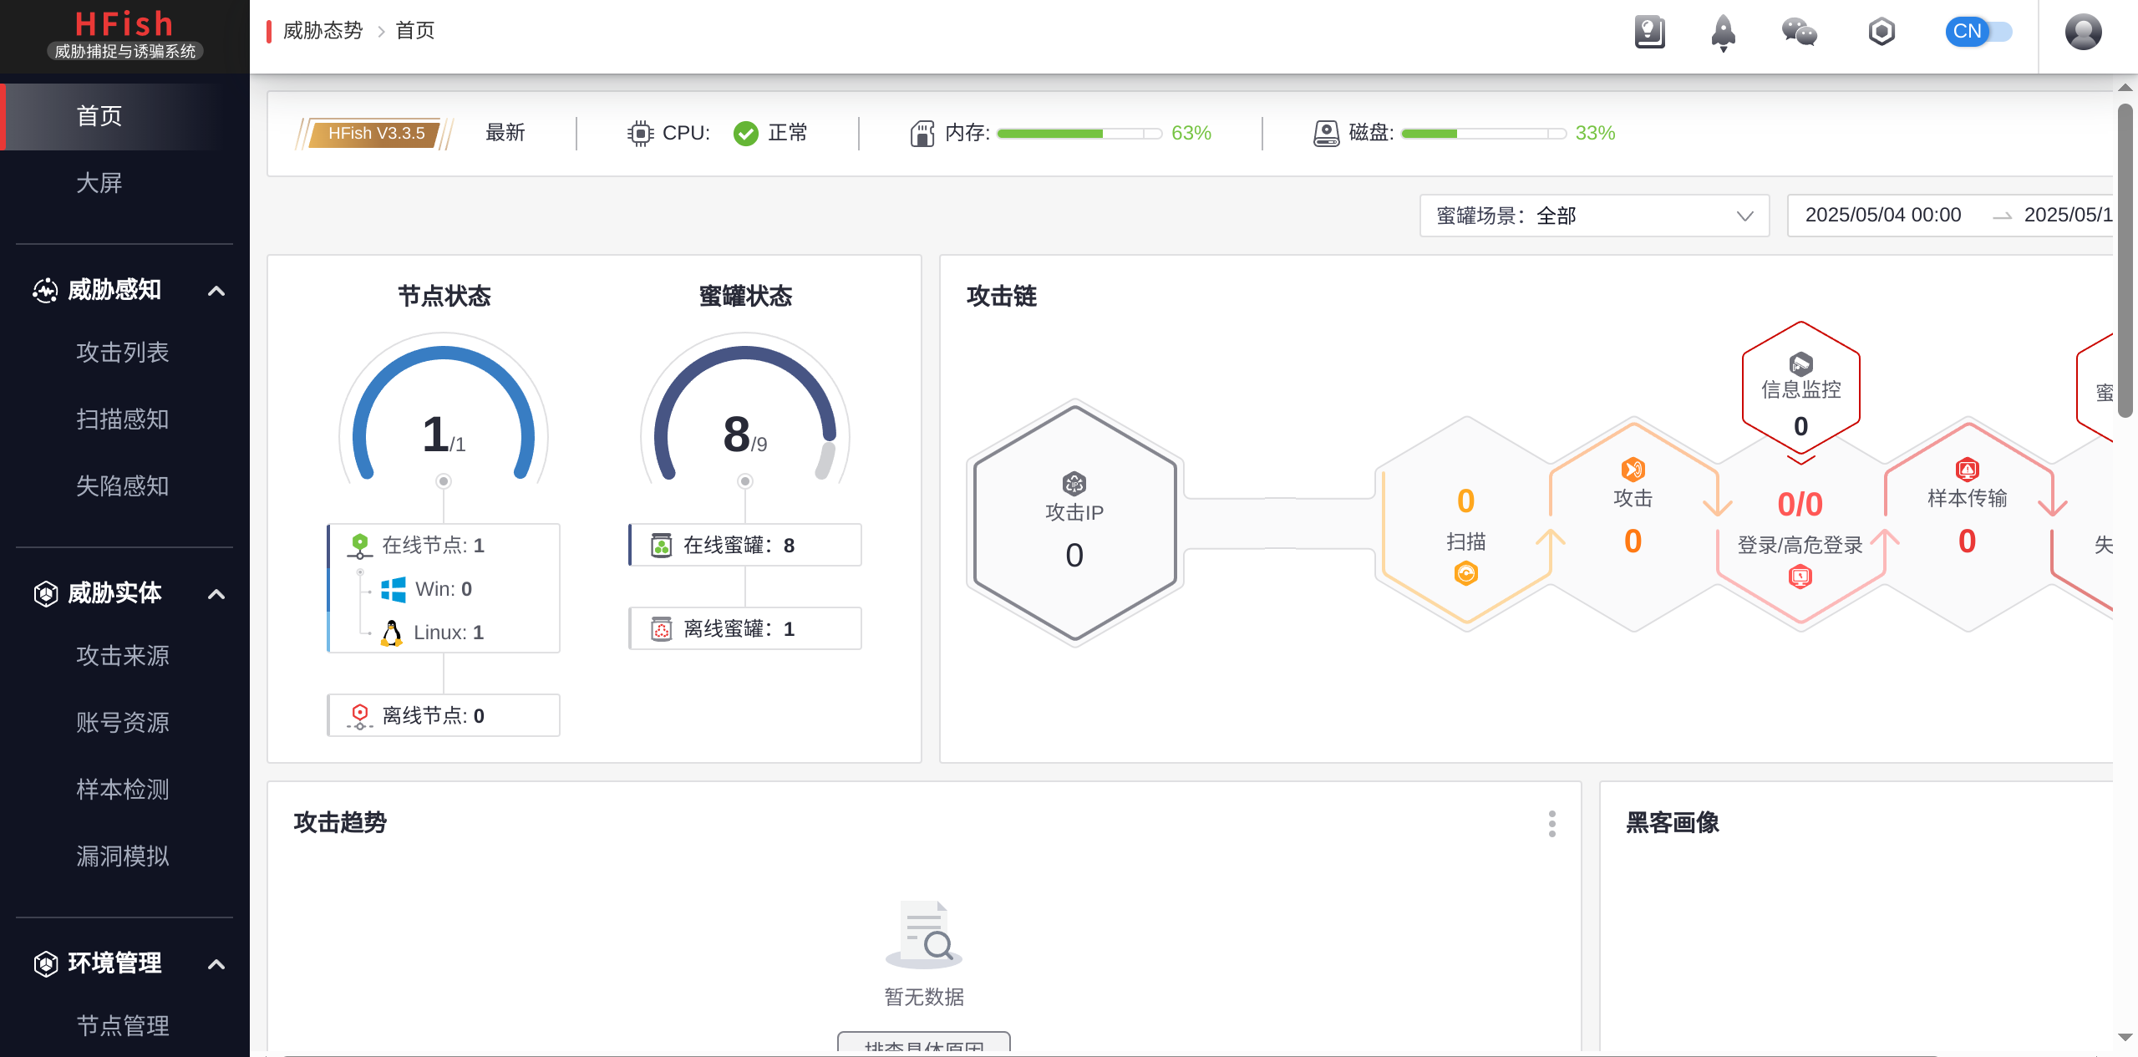The height and width of the screenshot is (1057, 2138).
Task: Click the 信息监控 hexagon
Action: click(1800, 390)
